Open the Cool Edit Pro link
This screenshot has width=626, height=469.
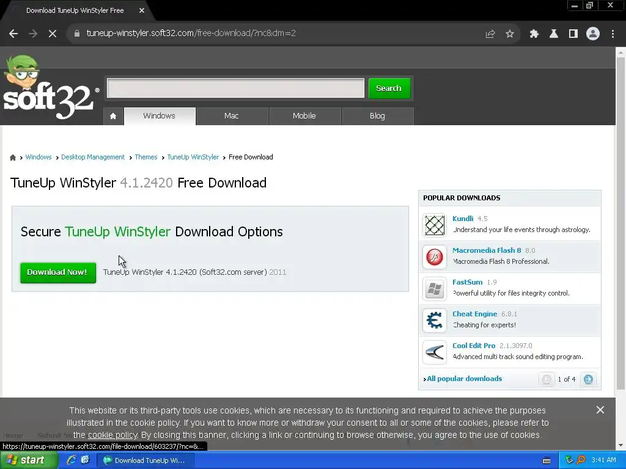tap(474, 346)
